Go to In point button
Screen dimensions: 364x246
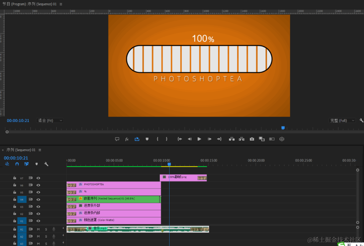(x=179, y=139)
